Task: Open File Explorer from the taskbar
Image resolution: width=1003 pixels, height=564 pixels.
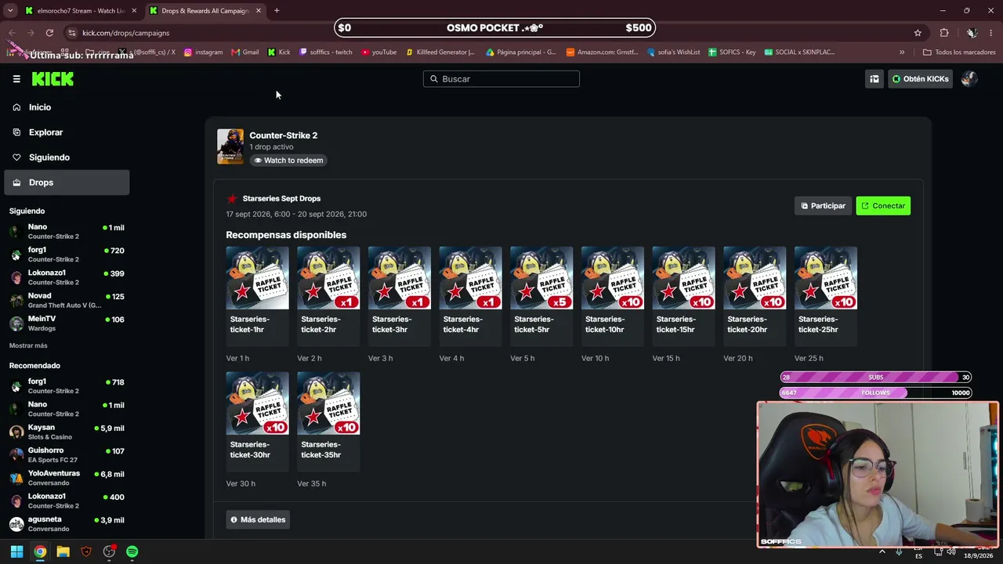Action: pos(63,551)
